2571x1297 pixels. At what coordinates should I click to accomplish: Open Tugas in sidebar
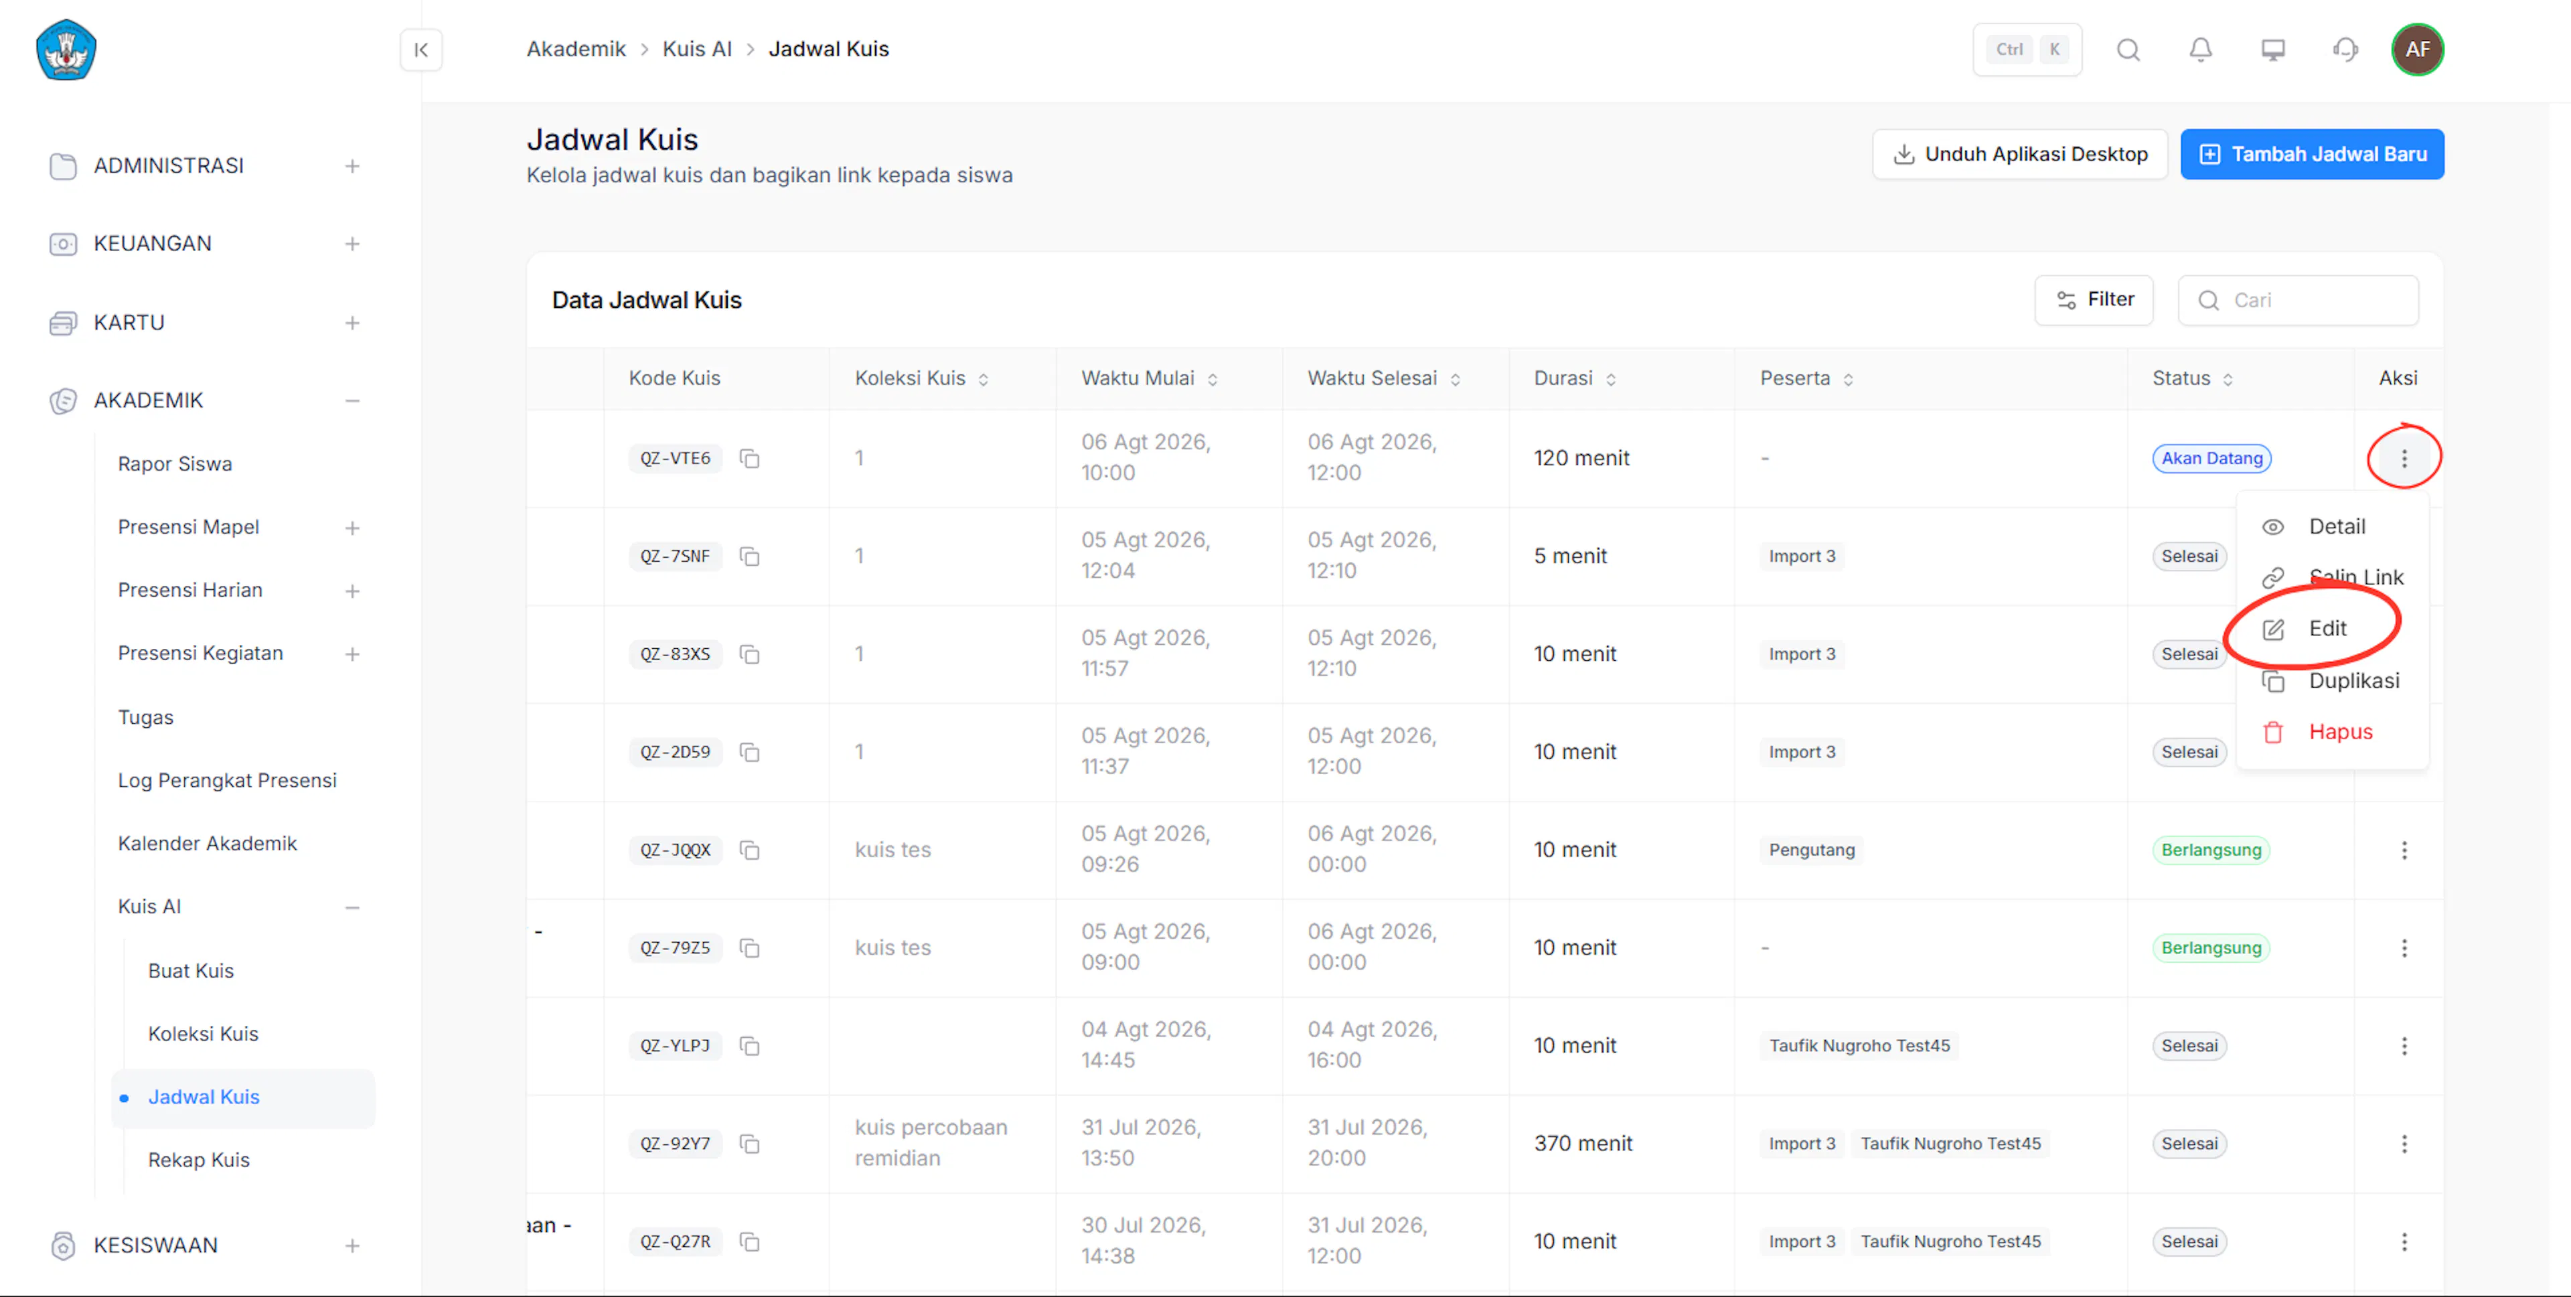146,717
